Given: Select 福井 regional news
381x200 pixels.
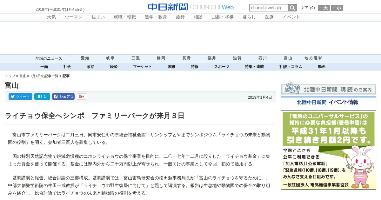Looking at the screenshot, I should [x=212, y=58].
